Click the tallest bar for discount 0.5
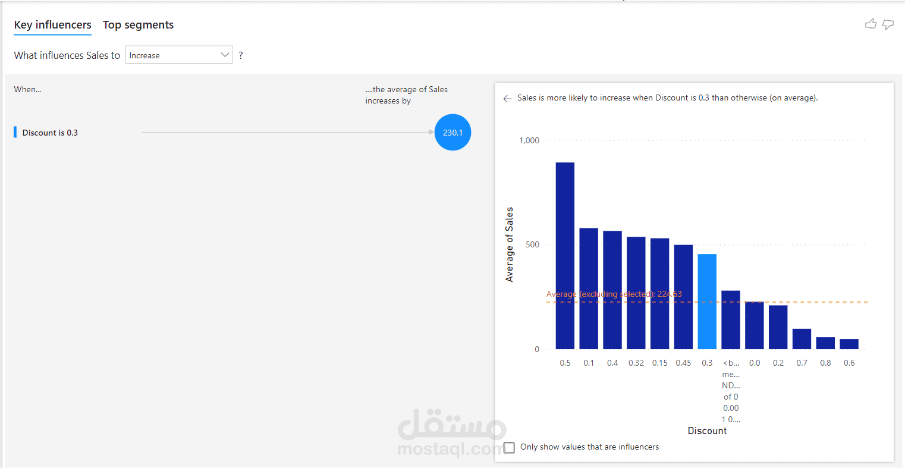Viewport: 905px width, 468px height. [565, 256]
